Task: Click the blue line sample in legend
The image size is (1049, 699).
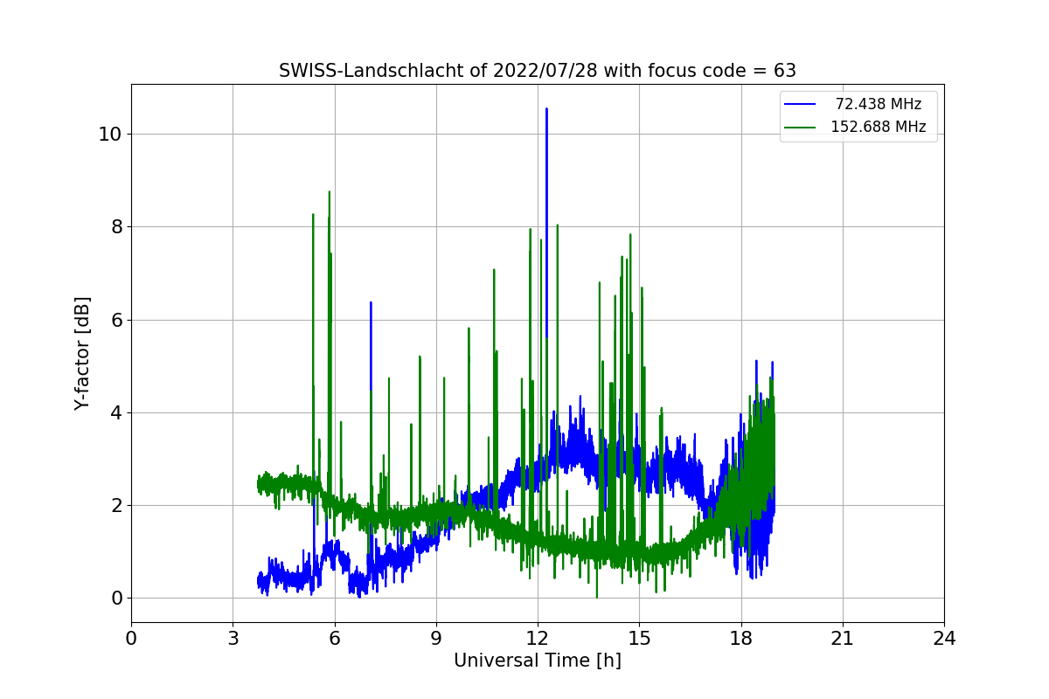Action: (x=800, y=105)
